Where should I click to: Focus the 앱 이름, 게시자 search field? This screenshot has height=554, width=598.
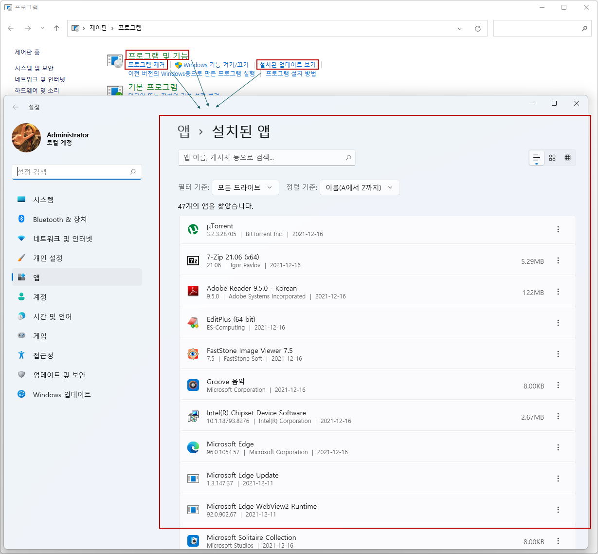click(x=267, y=158)
